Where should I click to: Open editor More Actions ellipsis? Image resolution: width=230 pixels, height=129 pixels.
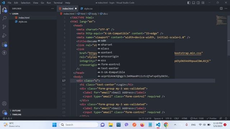tap(226, 9)
